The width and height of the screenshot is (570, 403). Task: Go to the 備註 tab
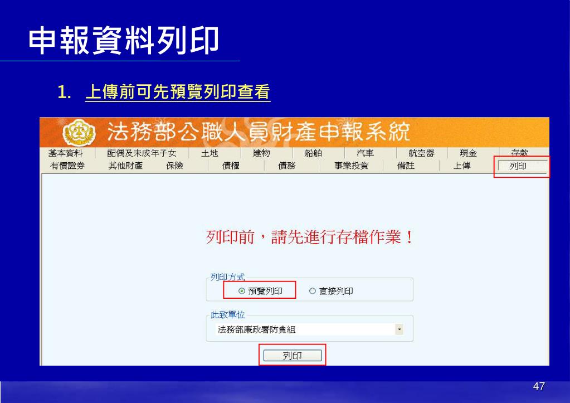(406, 166)
